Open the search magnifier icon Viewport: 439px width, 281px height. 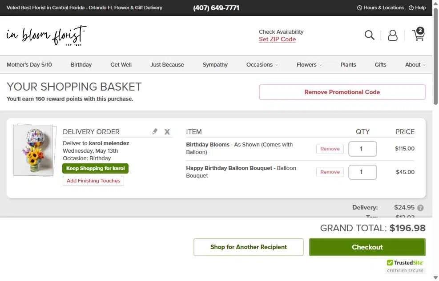[369, 35]
